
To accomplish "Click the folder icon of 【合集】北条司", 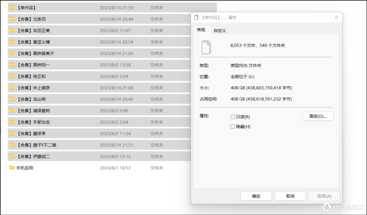I will [x=12, y=19].
